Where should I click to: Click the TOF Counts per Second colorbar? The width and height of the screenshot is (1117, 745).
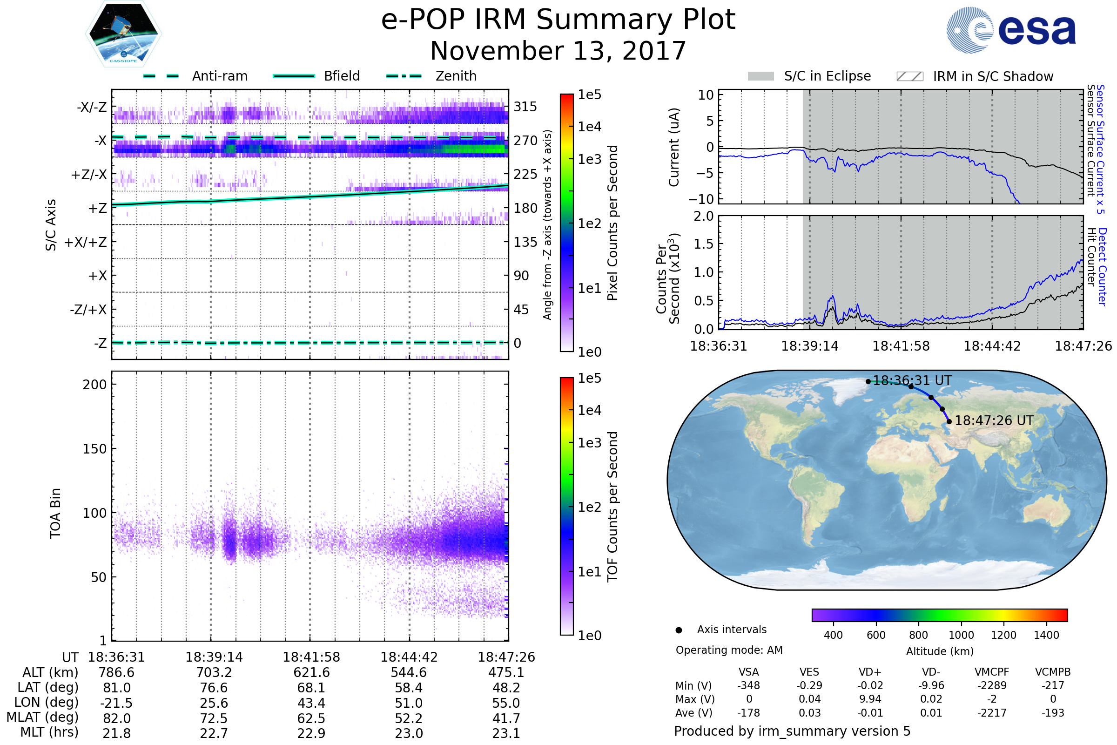[x=566, y=506]
